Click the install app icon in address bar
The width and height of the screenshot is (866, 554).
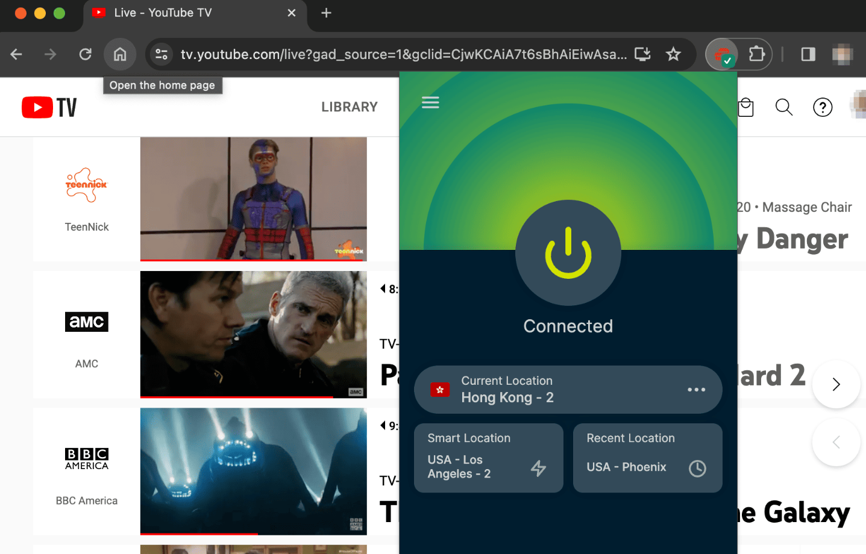642,55
